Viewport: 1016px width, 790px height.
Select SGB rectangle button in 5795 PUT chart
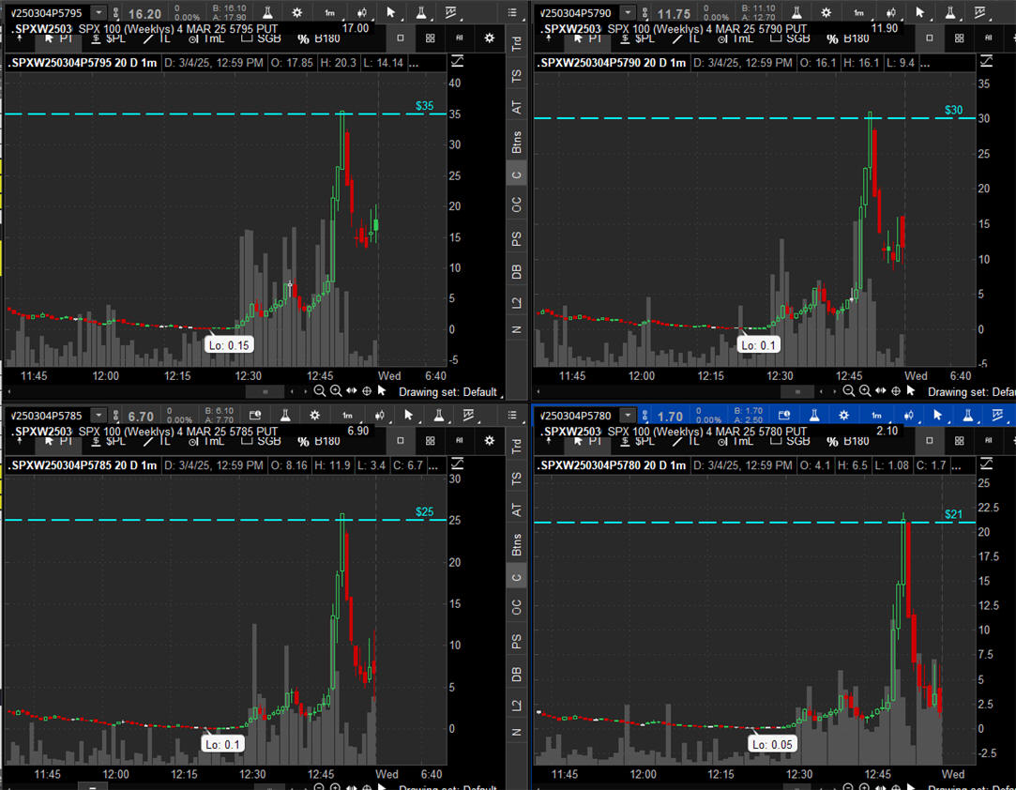click(x=261, y=38)
